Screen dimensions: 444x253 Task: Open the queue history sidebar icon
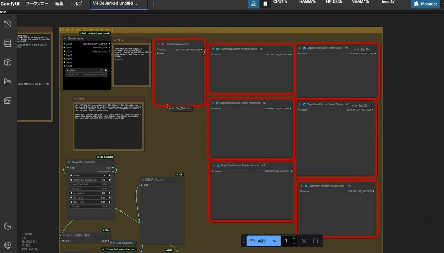(7, 24)
